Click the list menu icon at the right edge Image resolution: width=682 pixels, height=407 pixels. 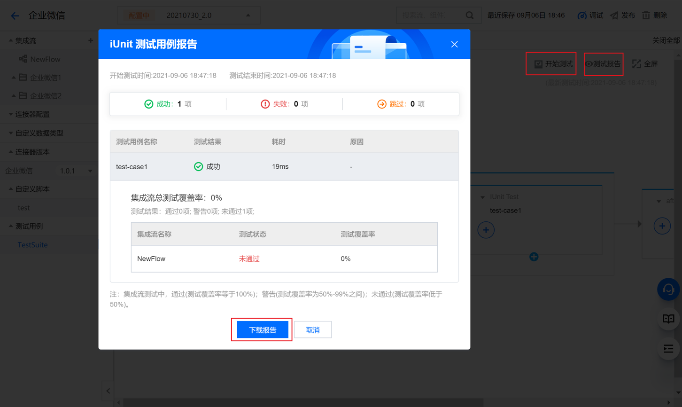(668, 349)
